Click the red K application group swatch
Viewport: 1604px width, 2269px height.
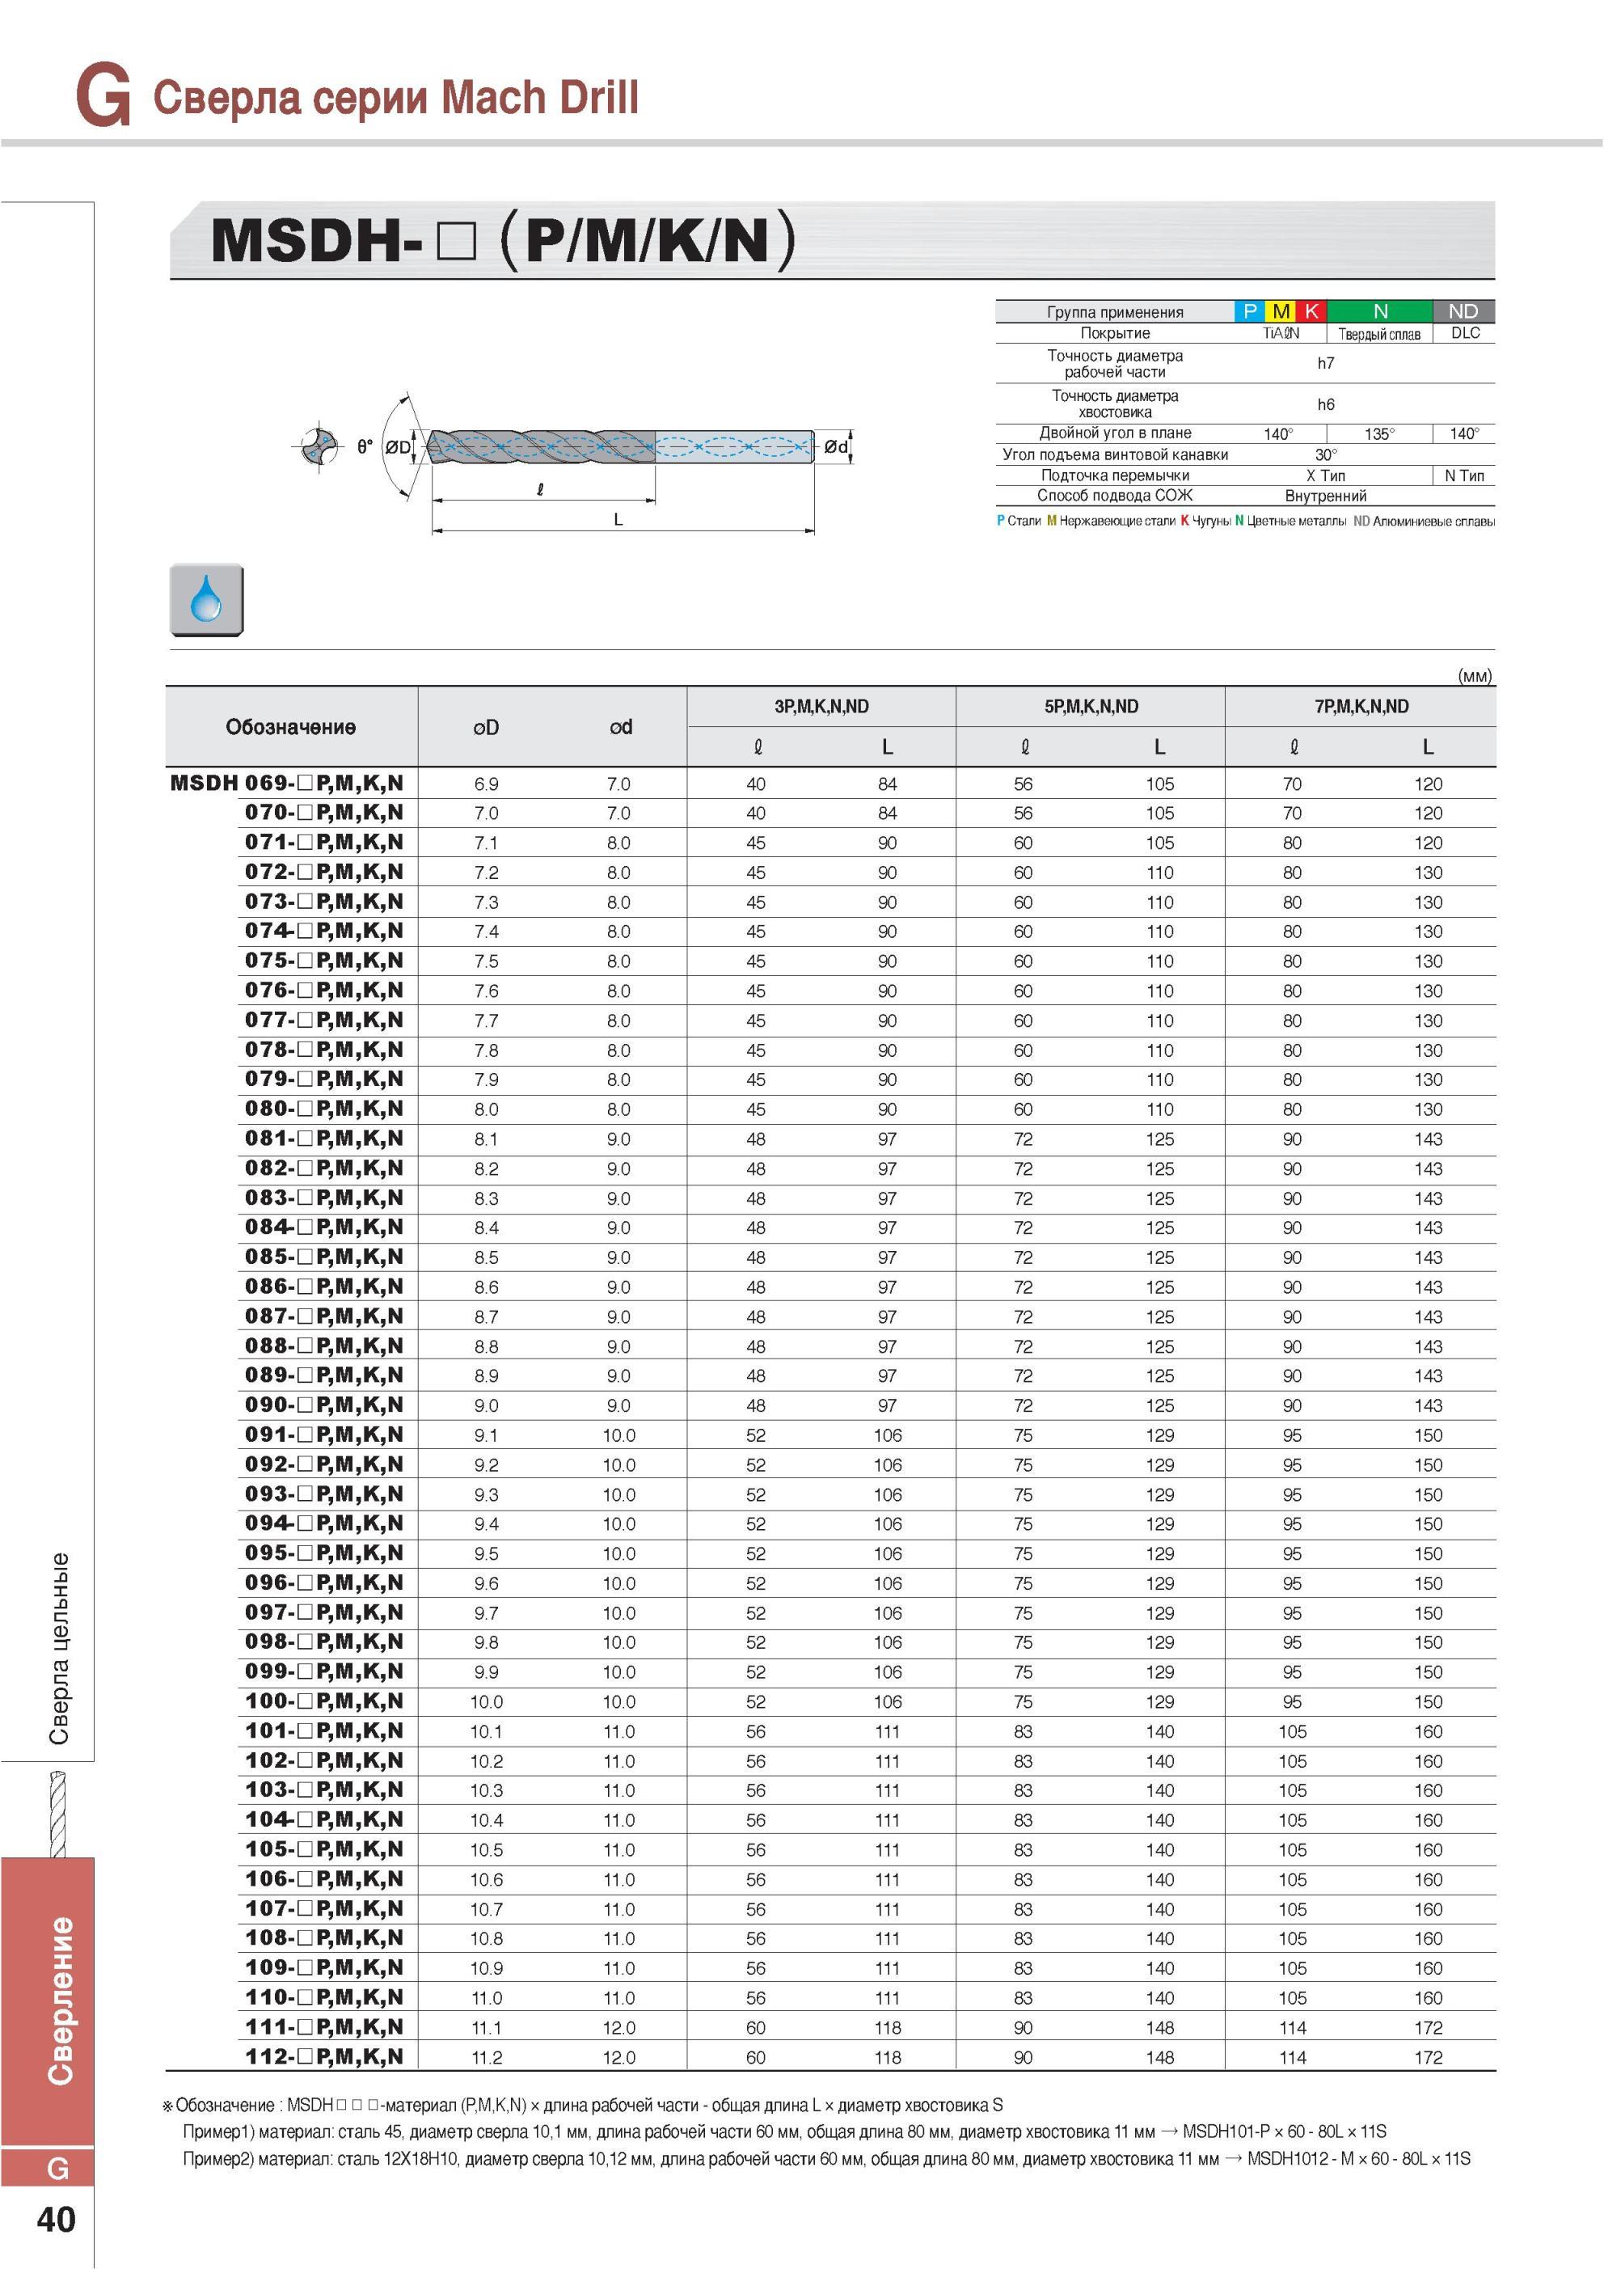(1311, 311)
